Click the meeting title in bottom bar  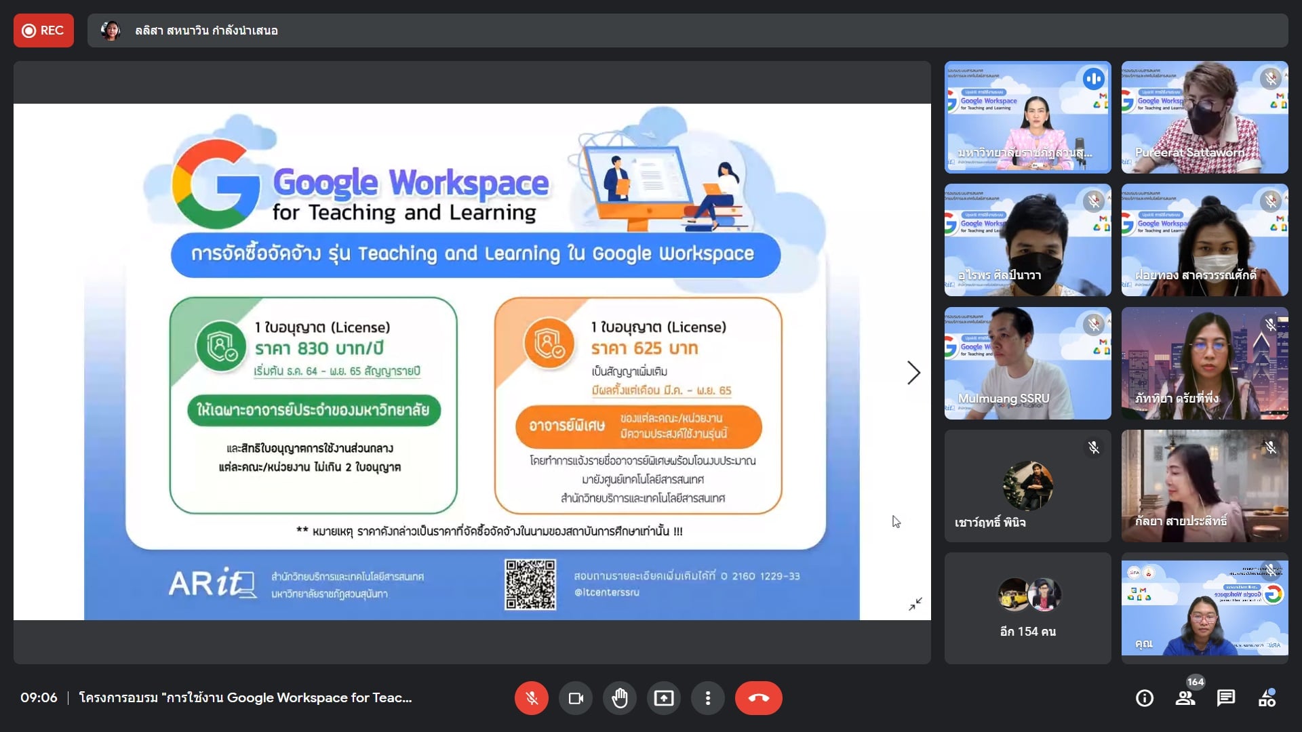point(245,698)
